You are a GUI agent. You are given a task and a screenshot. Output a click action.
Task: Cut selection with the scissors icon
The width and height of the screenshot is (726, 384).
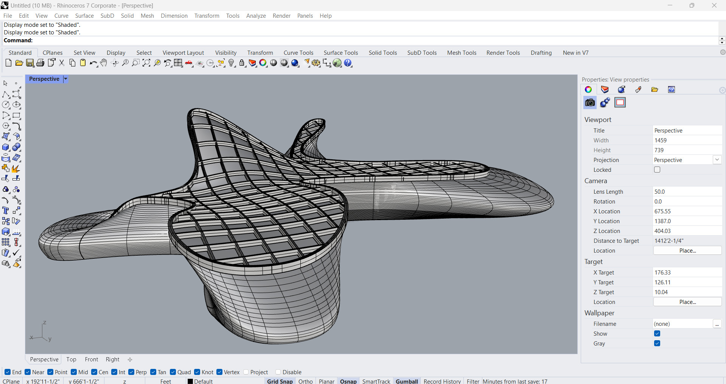tap(62, 63)
